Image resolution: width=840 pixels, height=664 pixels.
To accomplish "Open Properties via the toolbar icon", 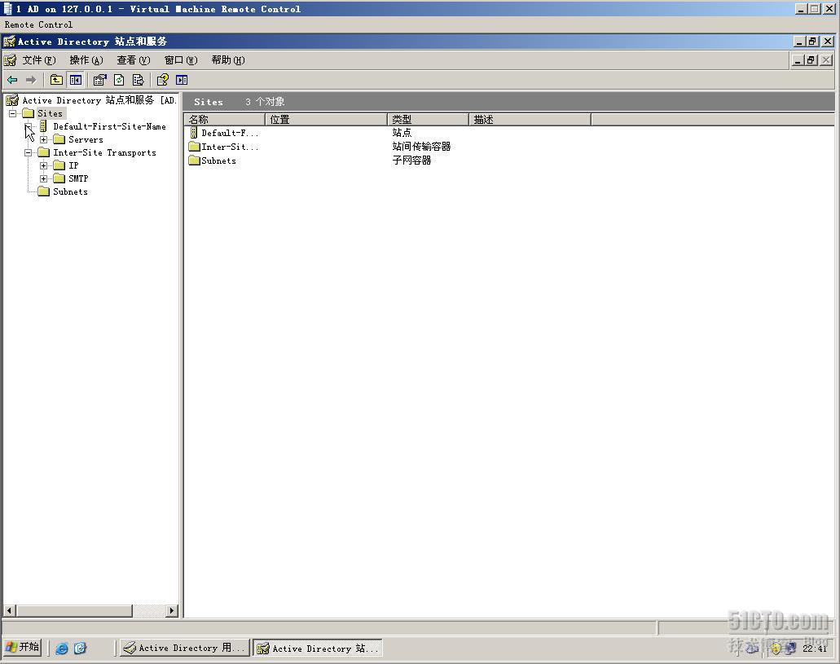I will [x=99, y=80].
